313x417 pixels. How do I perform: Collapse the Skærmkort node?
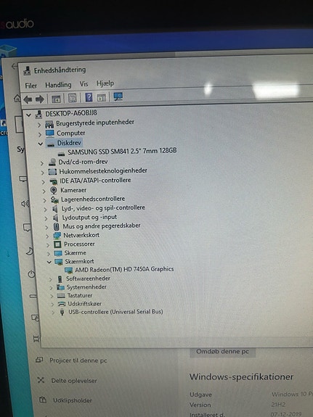point(49,262)
